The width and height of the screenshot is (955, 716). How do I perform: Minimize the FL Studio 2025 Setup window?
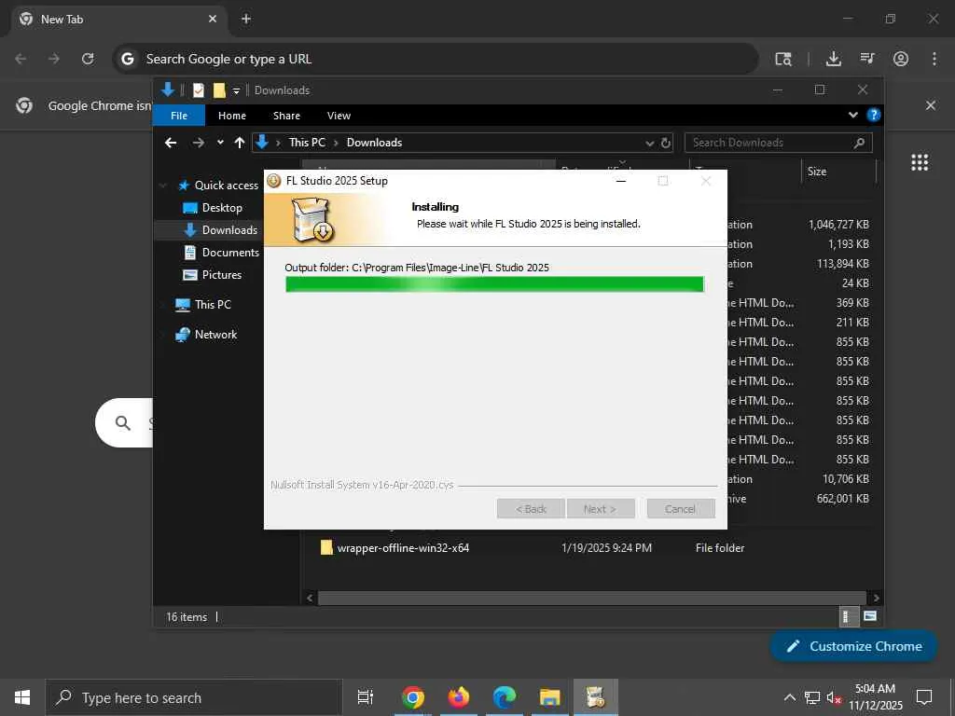point(620,181)
